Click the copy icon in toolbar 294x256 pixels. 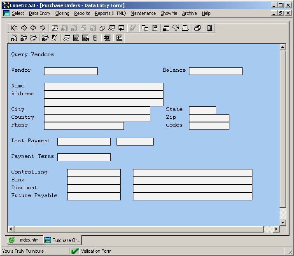[x=145, y=28]
